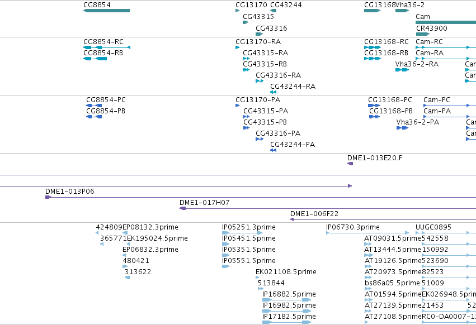Click EST bs86a05.5prime
Viewport: 476px width, 325px height.
(x=368, y=289)
